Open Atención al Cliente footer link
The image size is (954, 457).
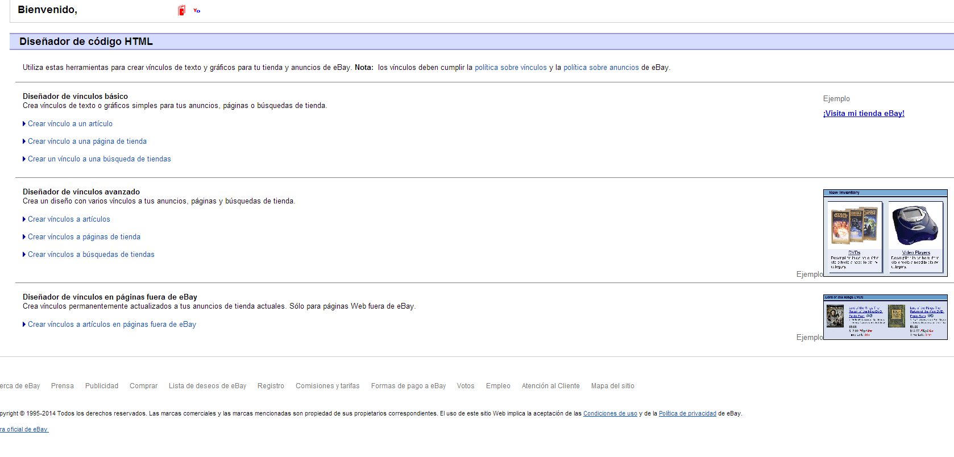(551, 386)
